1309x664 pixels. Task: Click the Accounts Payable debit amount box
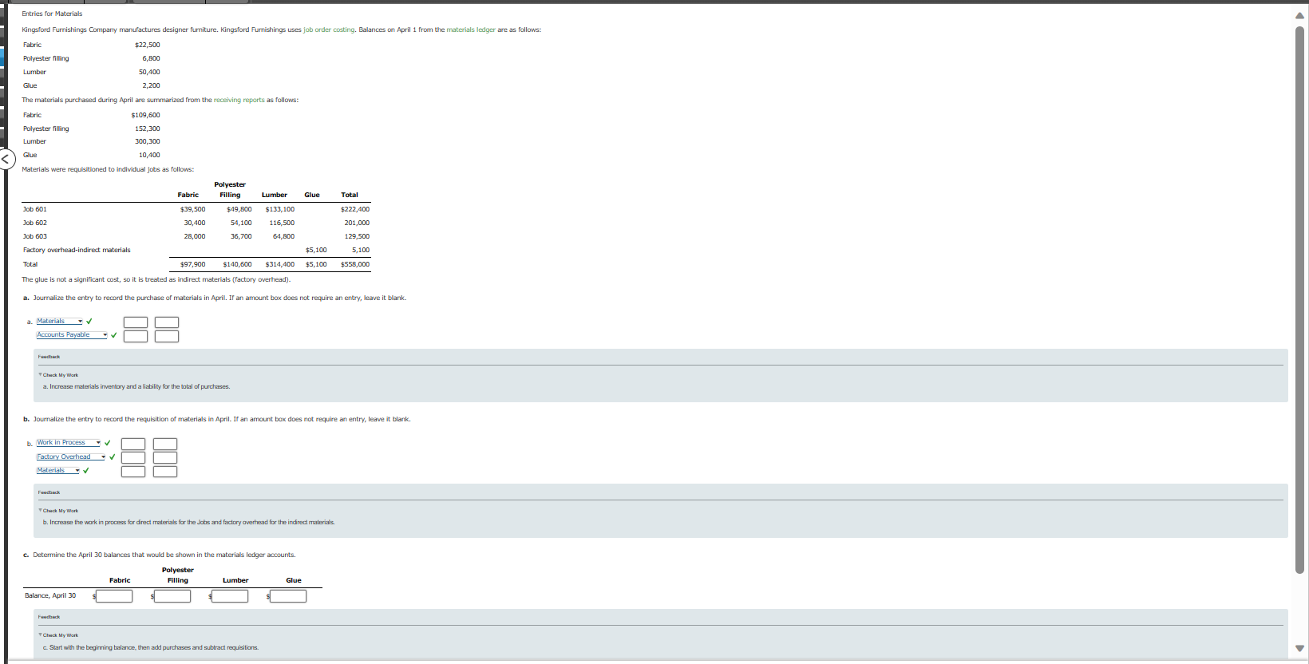(x=136, y=336)
